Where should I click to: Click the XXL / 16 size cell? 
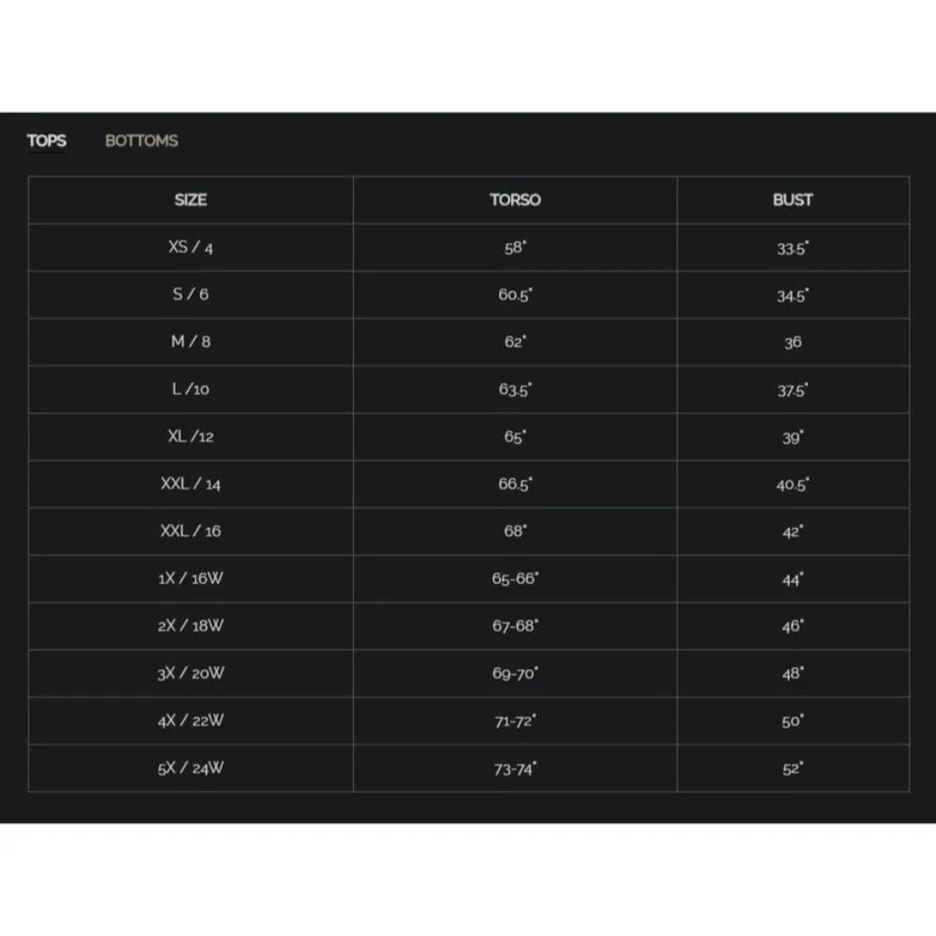point(190,531)
